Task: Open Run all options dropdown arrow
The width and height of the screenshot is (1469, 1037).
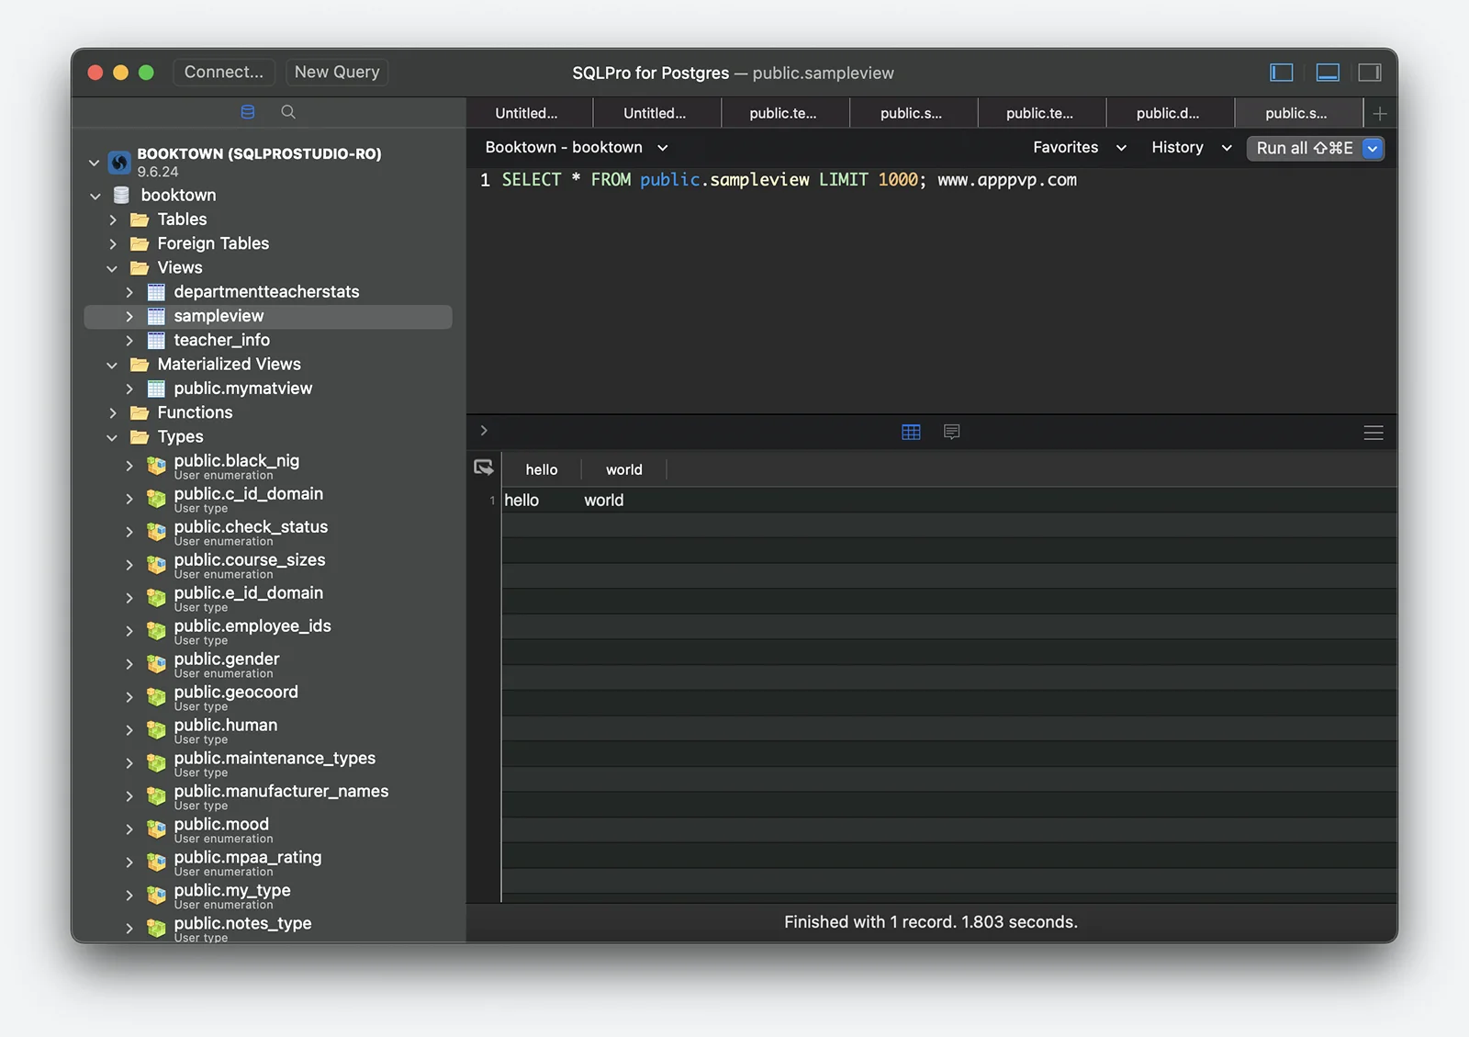Action: pos(1373,148)
